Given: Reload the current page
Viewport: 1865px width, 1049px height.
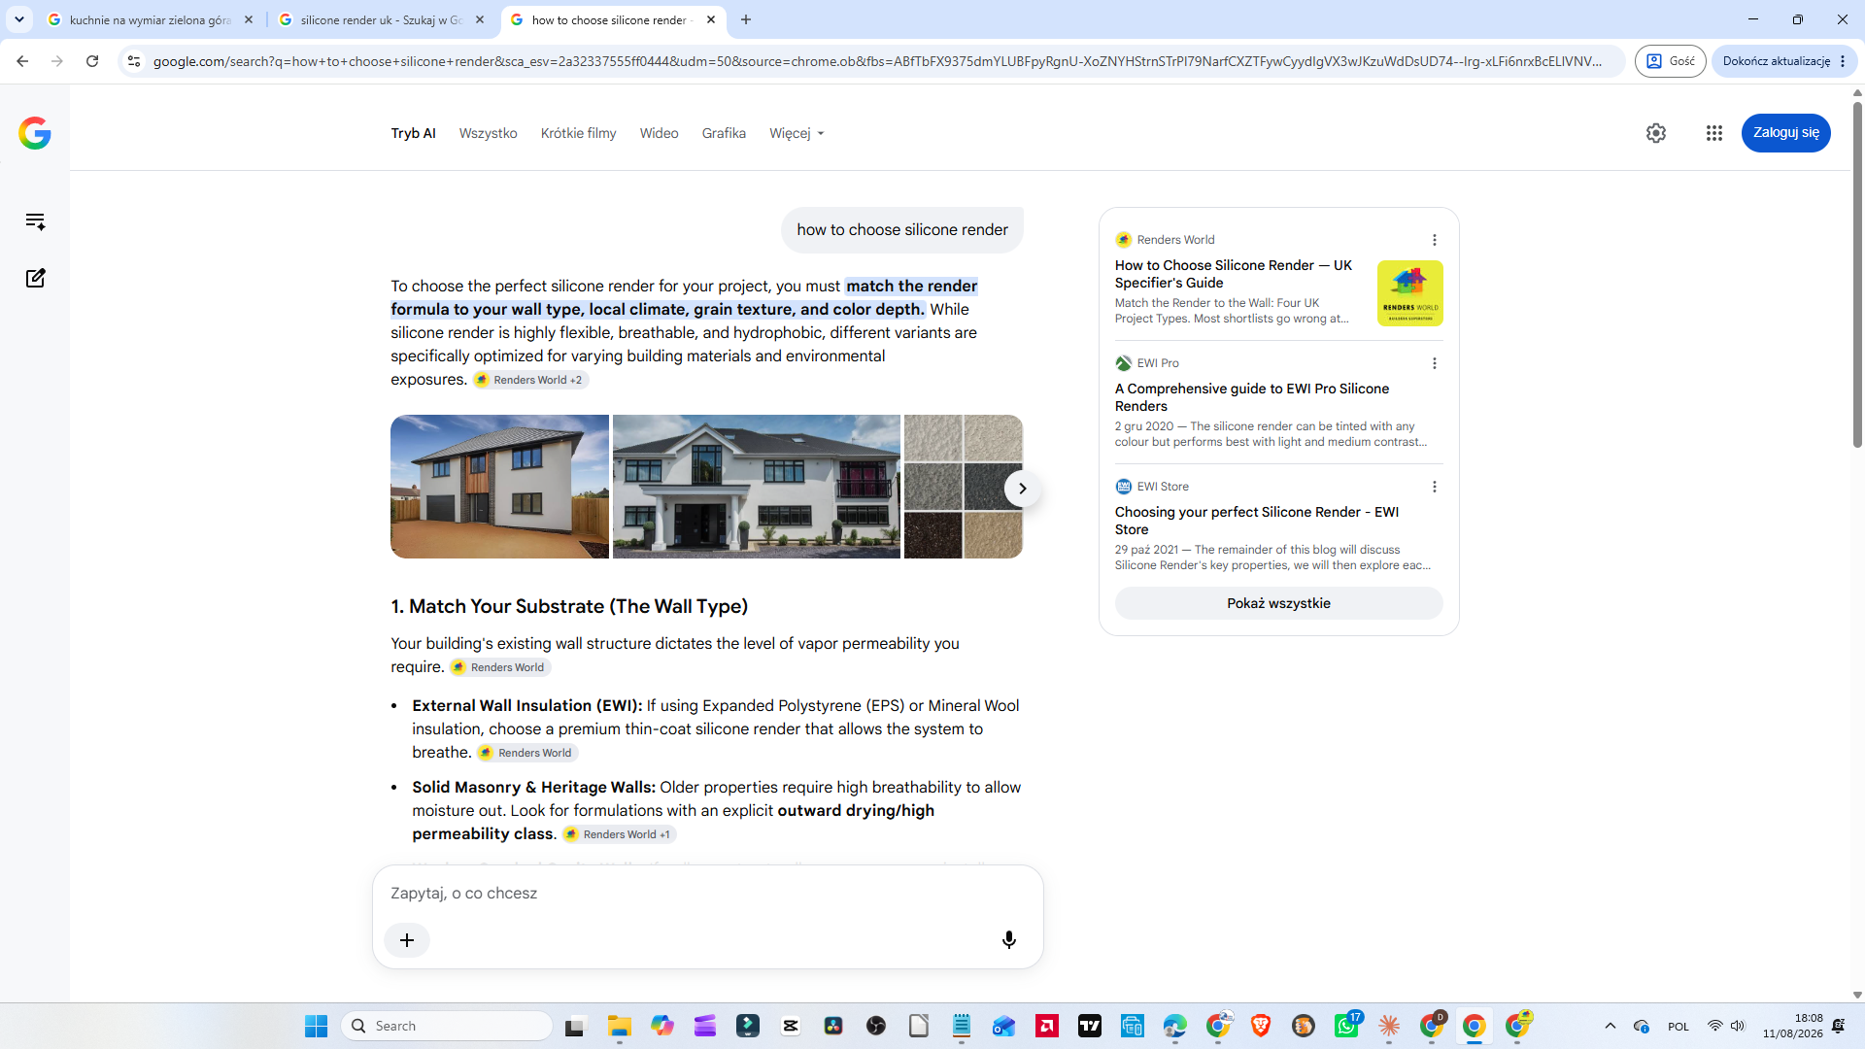Looking at the screenshot, I should click(92, 61).
